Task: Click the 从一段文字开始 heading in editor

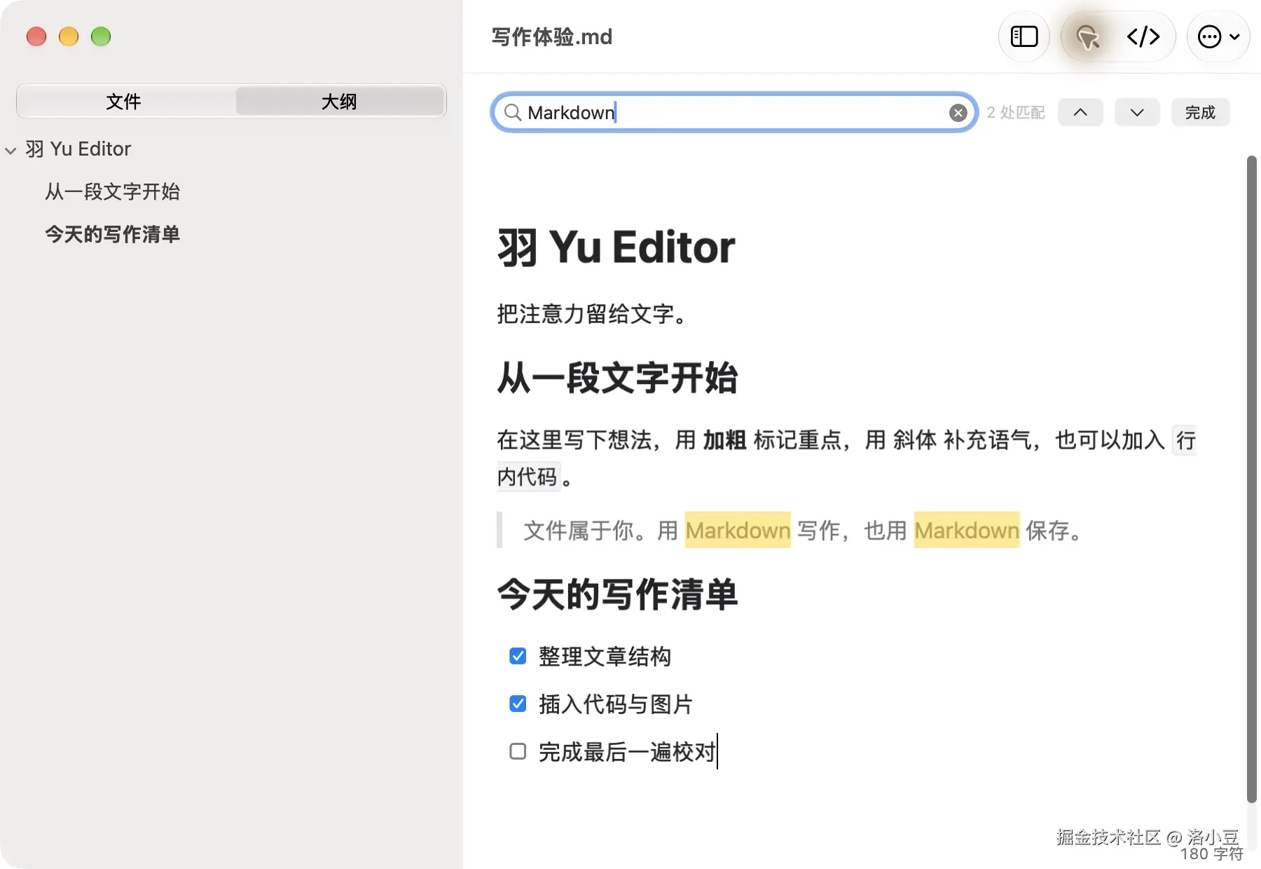Action: 618,378
